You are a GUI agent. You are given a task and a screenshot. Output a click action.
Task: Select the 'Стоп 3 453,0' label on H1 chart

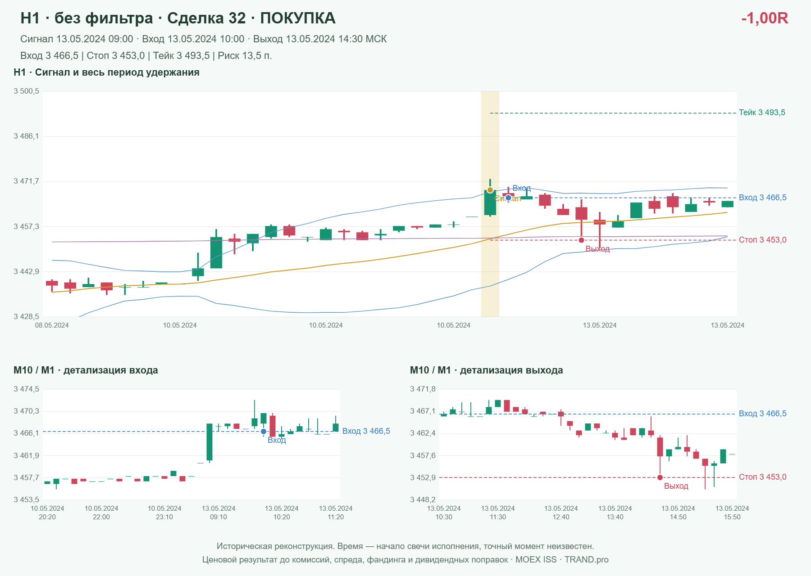click(762, 240)
